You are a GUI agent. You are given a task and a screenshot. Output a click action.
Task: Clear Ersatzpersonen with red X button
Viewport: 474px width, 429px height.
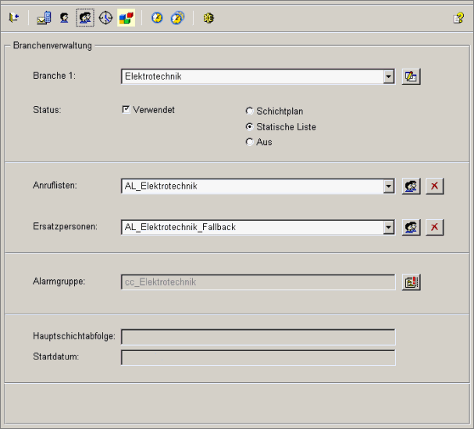[435, 227]
